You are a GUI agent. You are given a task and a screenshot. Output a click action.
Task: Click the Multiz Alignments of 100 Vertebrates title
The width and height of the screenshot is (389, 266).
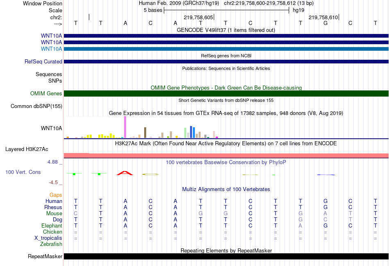point(226,189)
